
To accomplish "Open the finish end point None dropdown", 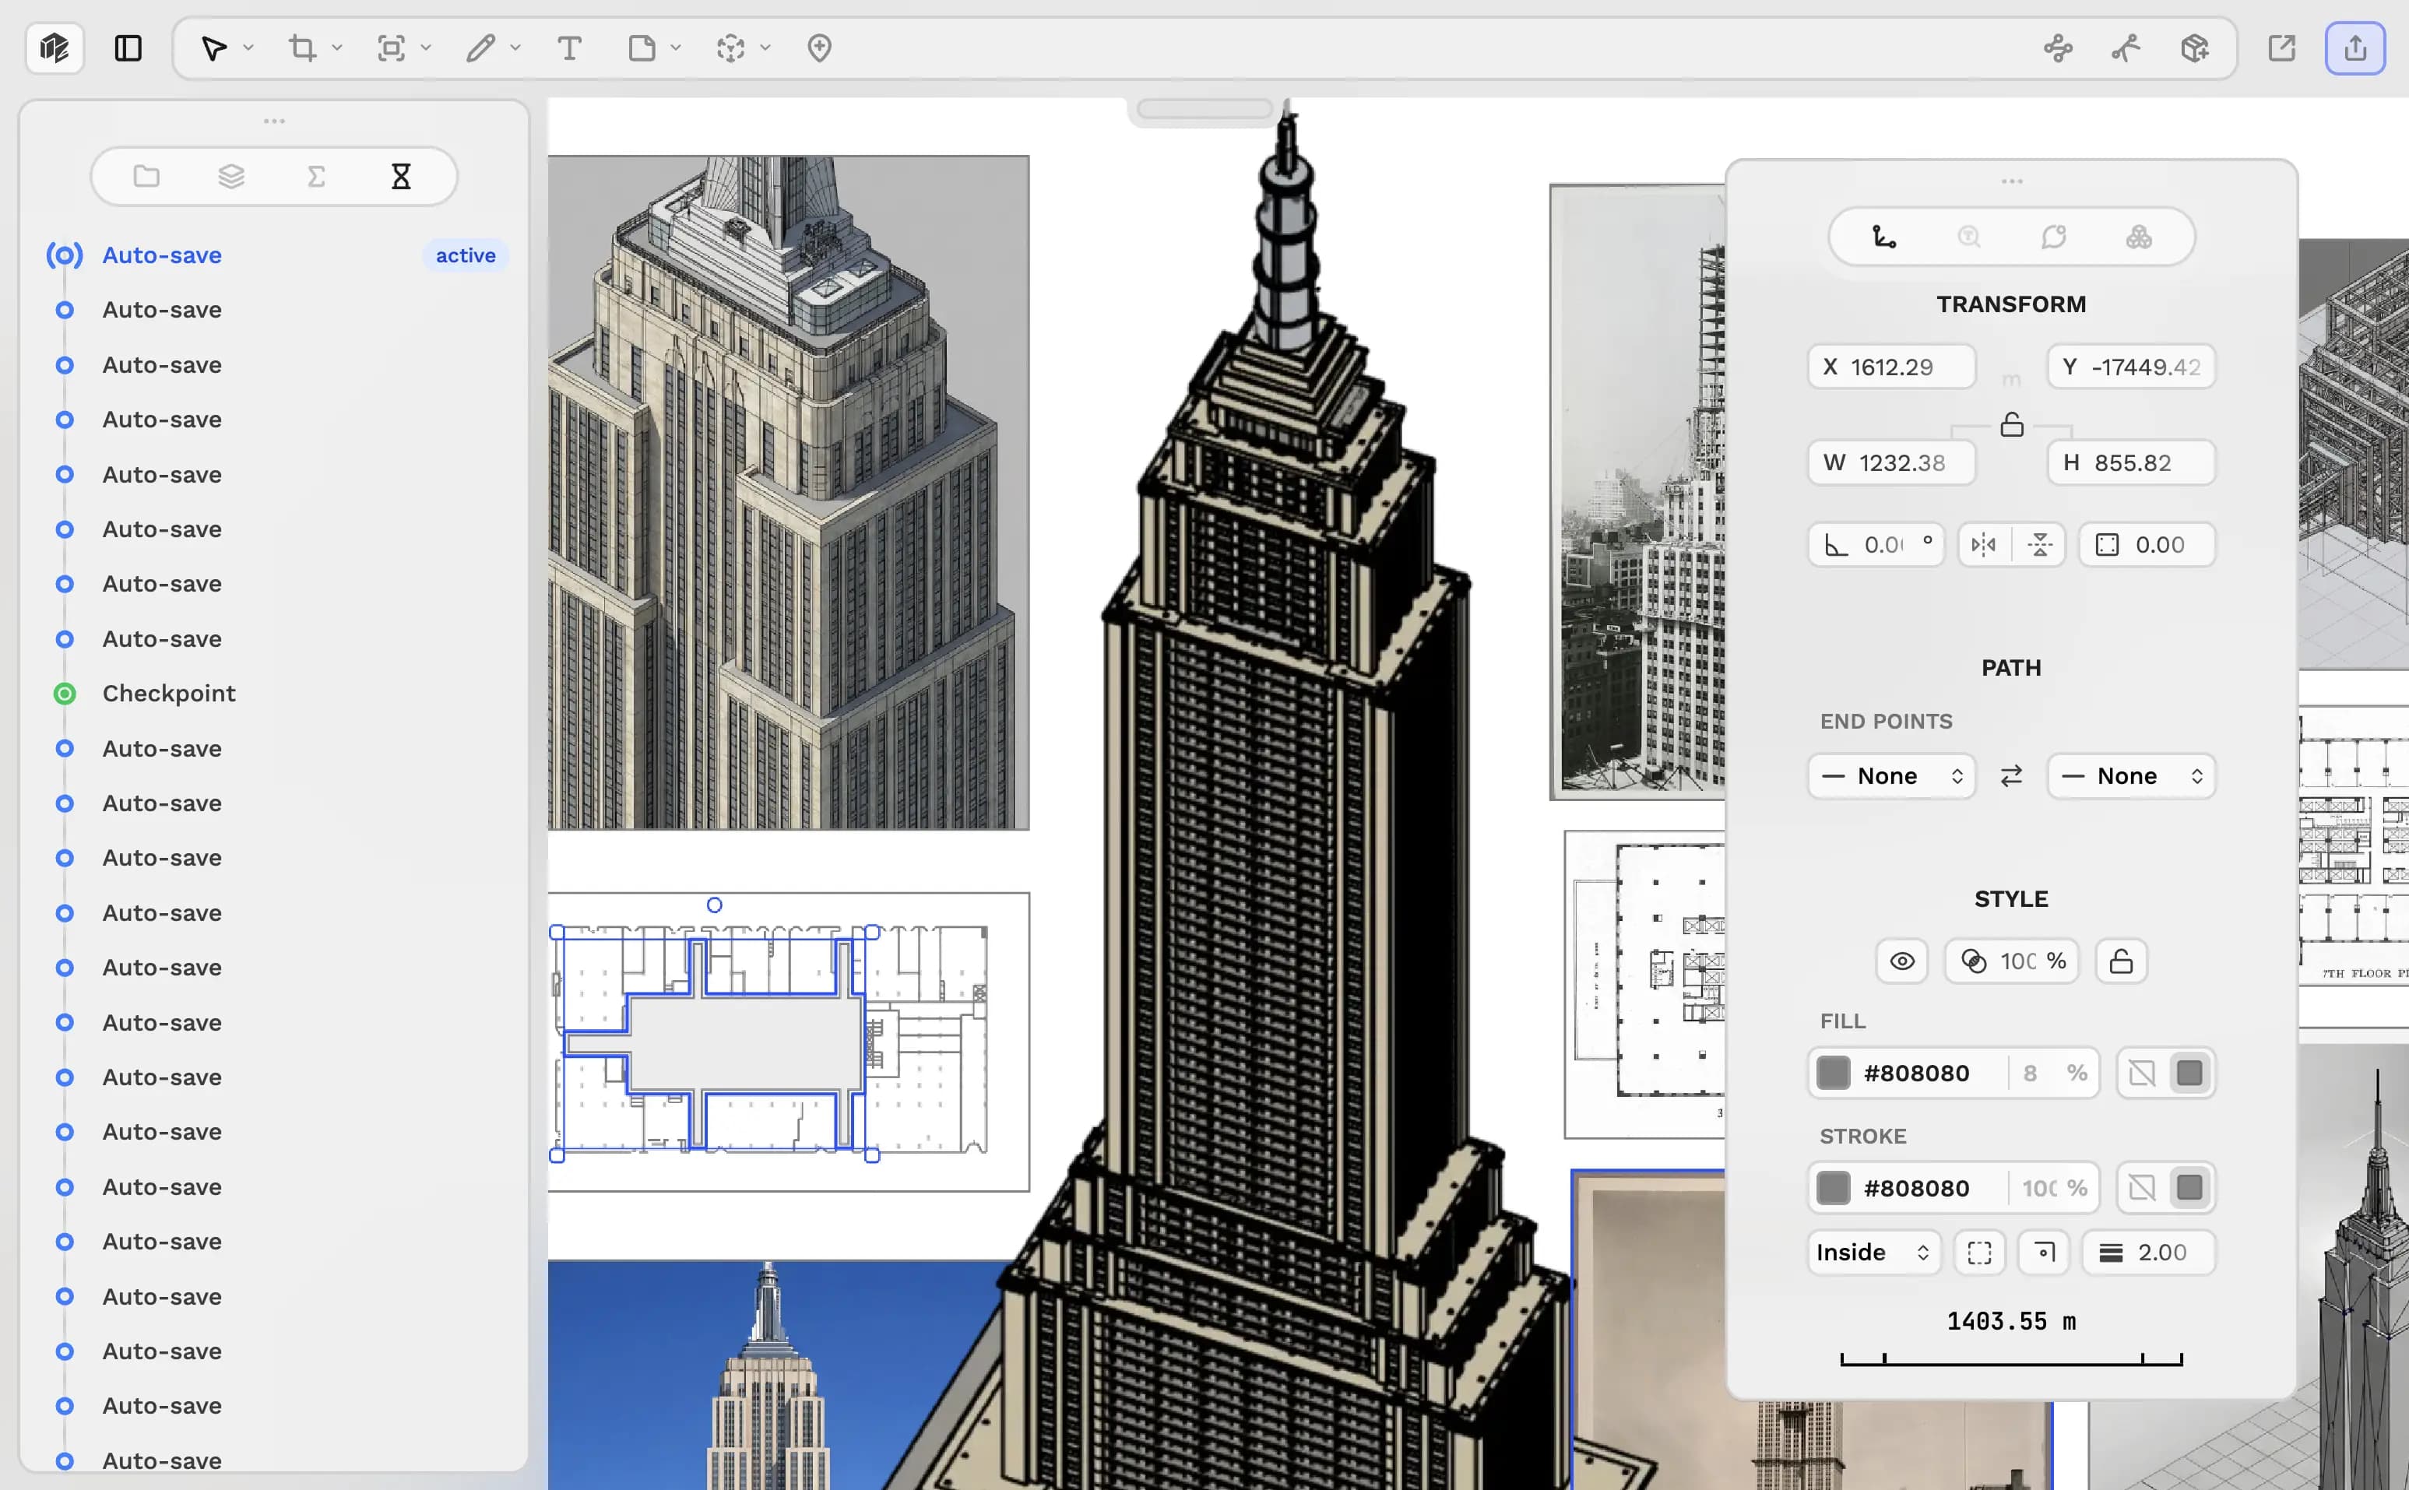I will click(x=2131, y=777).
